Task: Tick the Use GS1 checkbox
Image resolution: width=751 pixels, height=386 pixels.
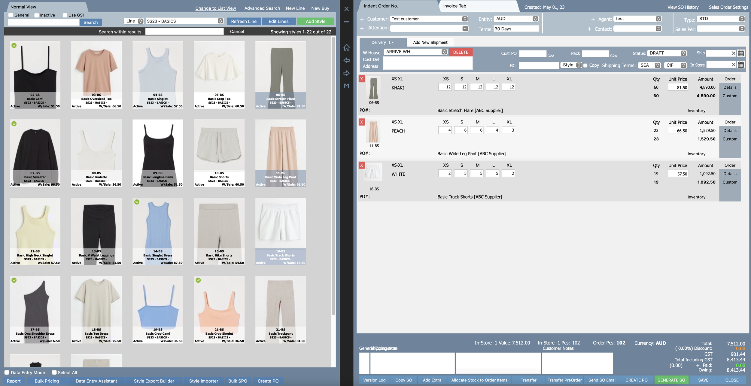Action: click(x=65, y=15)
